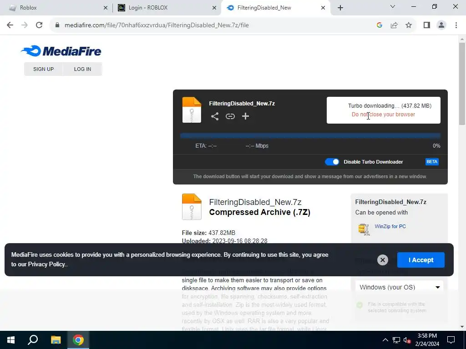Click the Turbo downloading status box

(x=383, y=110)
